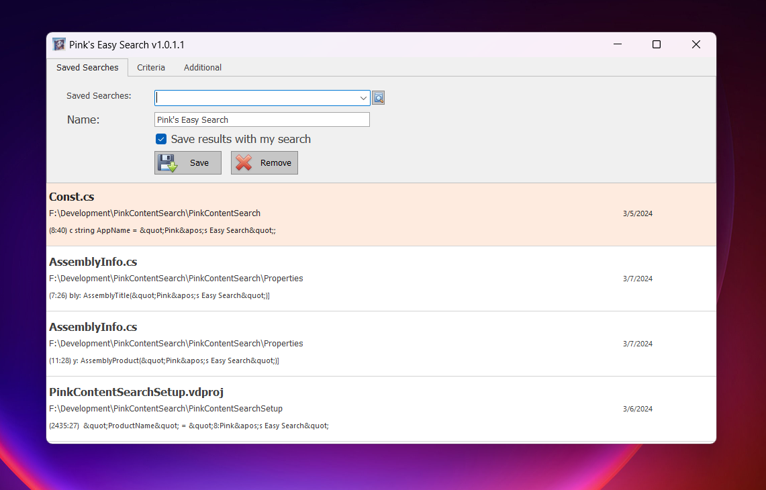Click the 3/5/2024 date on the Const.cs row

(x=637, y=213)
